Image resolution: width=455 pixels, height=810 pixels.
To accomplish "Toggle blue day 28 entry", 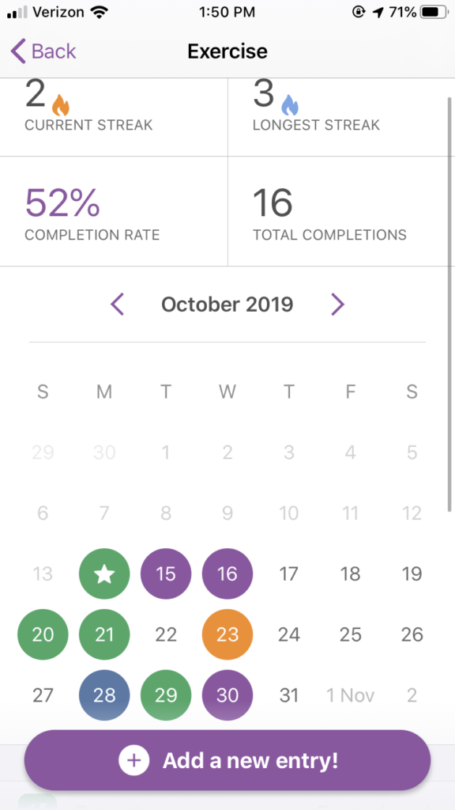I will point(104,695).
